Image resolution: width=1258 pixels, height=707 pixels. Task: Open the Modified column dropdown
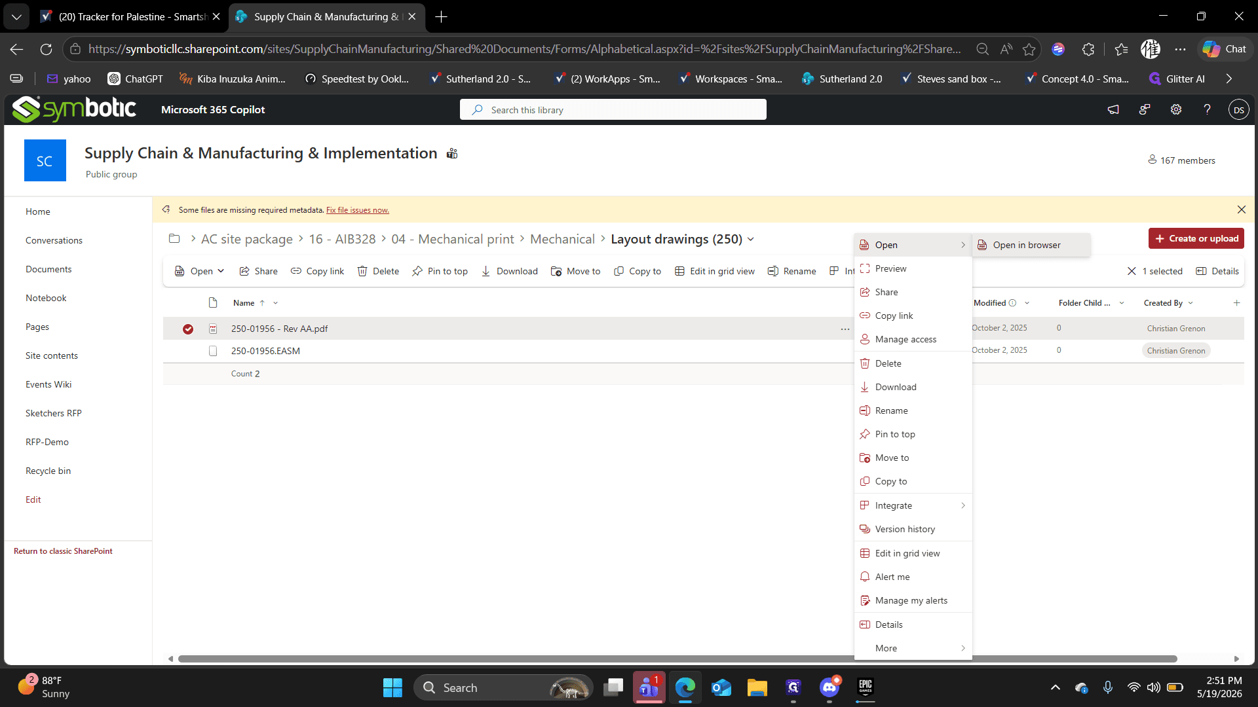pyautogui.click(x=1027, y=303)
